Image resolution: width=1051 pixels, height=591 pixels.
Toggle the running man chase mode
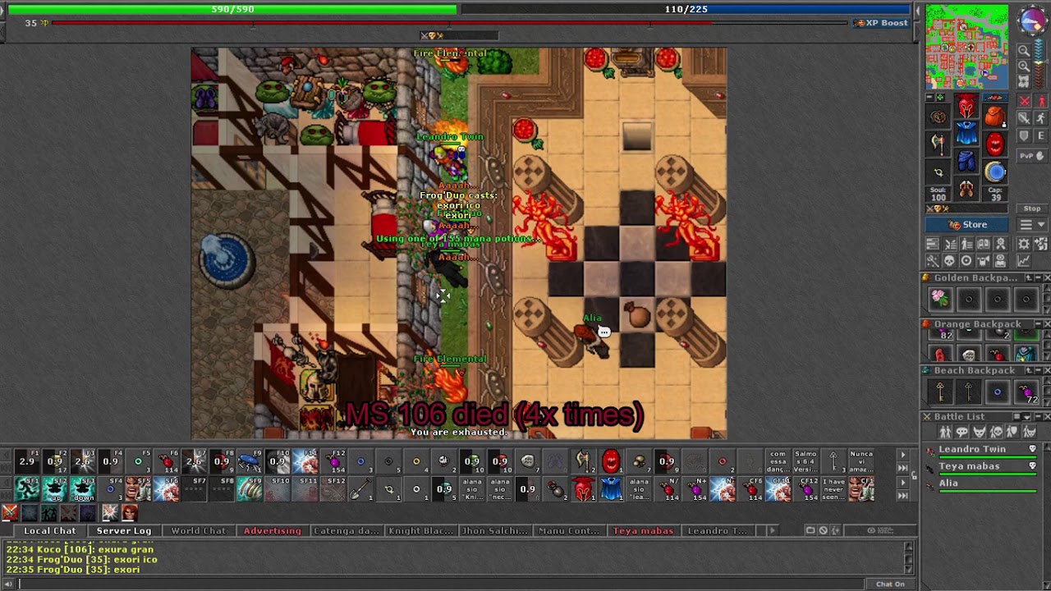point(1041,118)
